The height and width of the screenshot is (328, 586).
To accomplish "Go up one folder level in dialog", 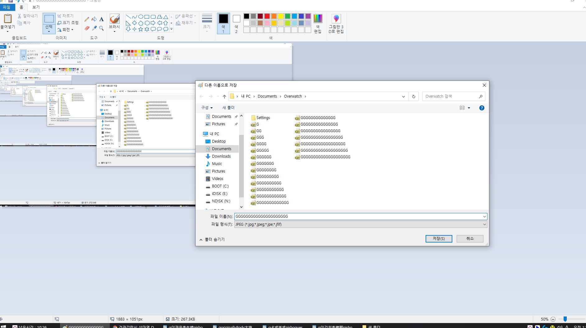I will tap(224, 96).
